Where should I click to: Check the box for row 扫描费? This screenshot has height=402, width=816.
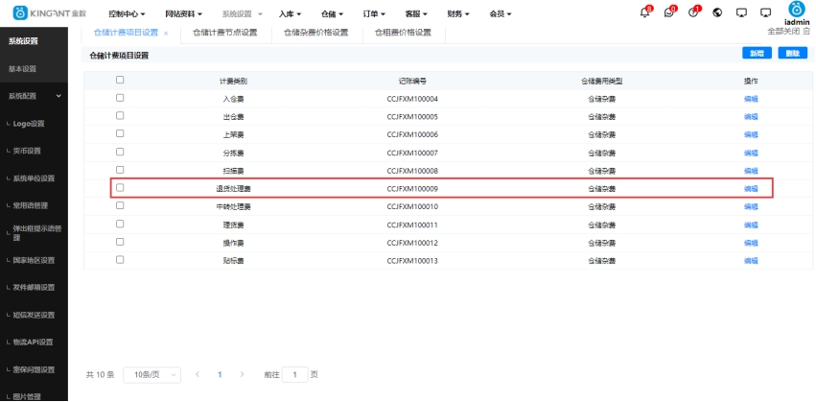[x=120, y=170]
